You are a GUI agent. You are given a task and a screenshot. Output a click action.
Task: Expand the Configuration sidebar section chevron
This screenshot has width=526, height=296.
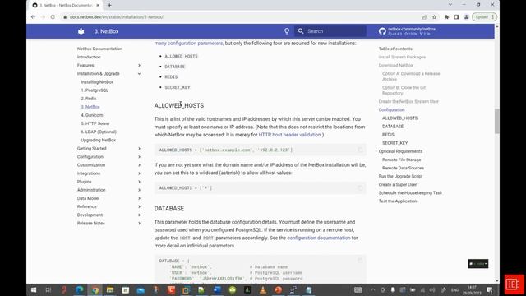(139, 157)
